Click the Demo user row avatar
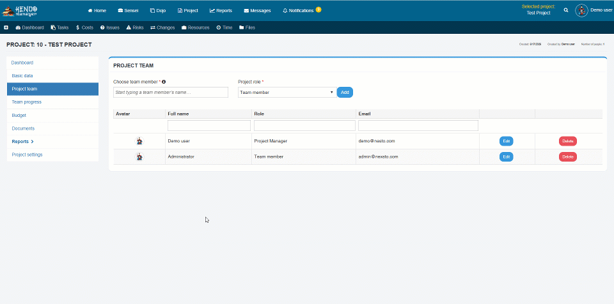 139,141
